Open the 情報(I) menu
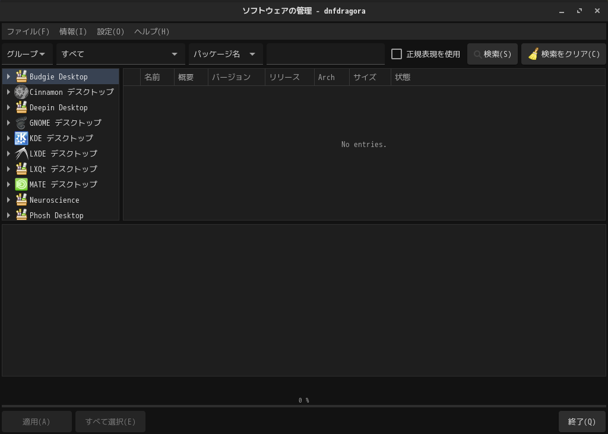 (73, 31)
